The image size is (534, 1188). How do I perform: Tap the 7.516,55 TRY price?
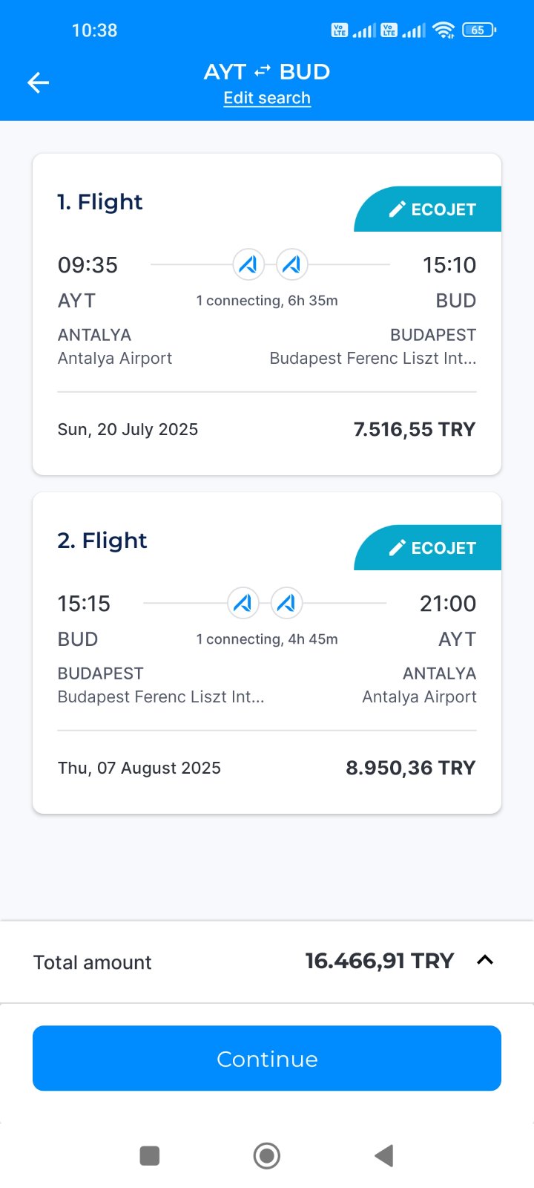click(x=414, y=429)
